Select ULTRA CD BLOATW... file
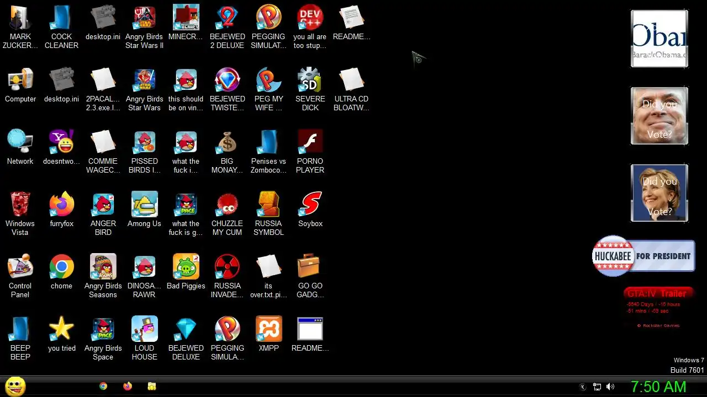707x397 pixels. [x=351, y=89]
